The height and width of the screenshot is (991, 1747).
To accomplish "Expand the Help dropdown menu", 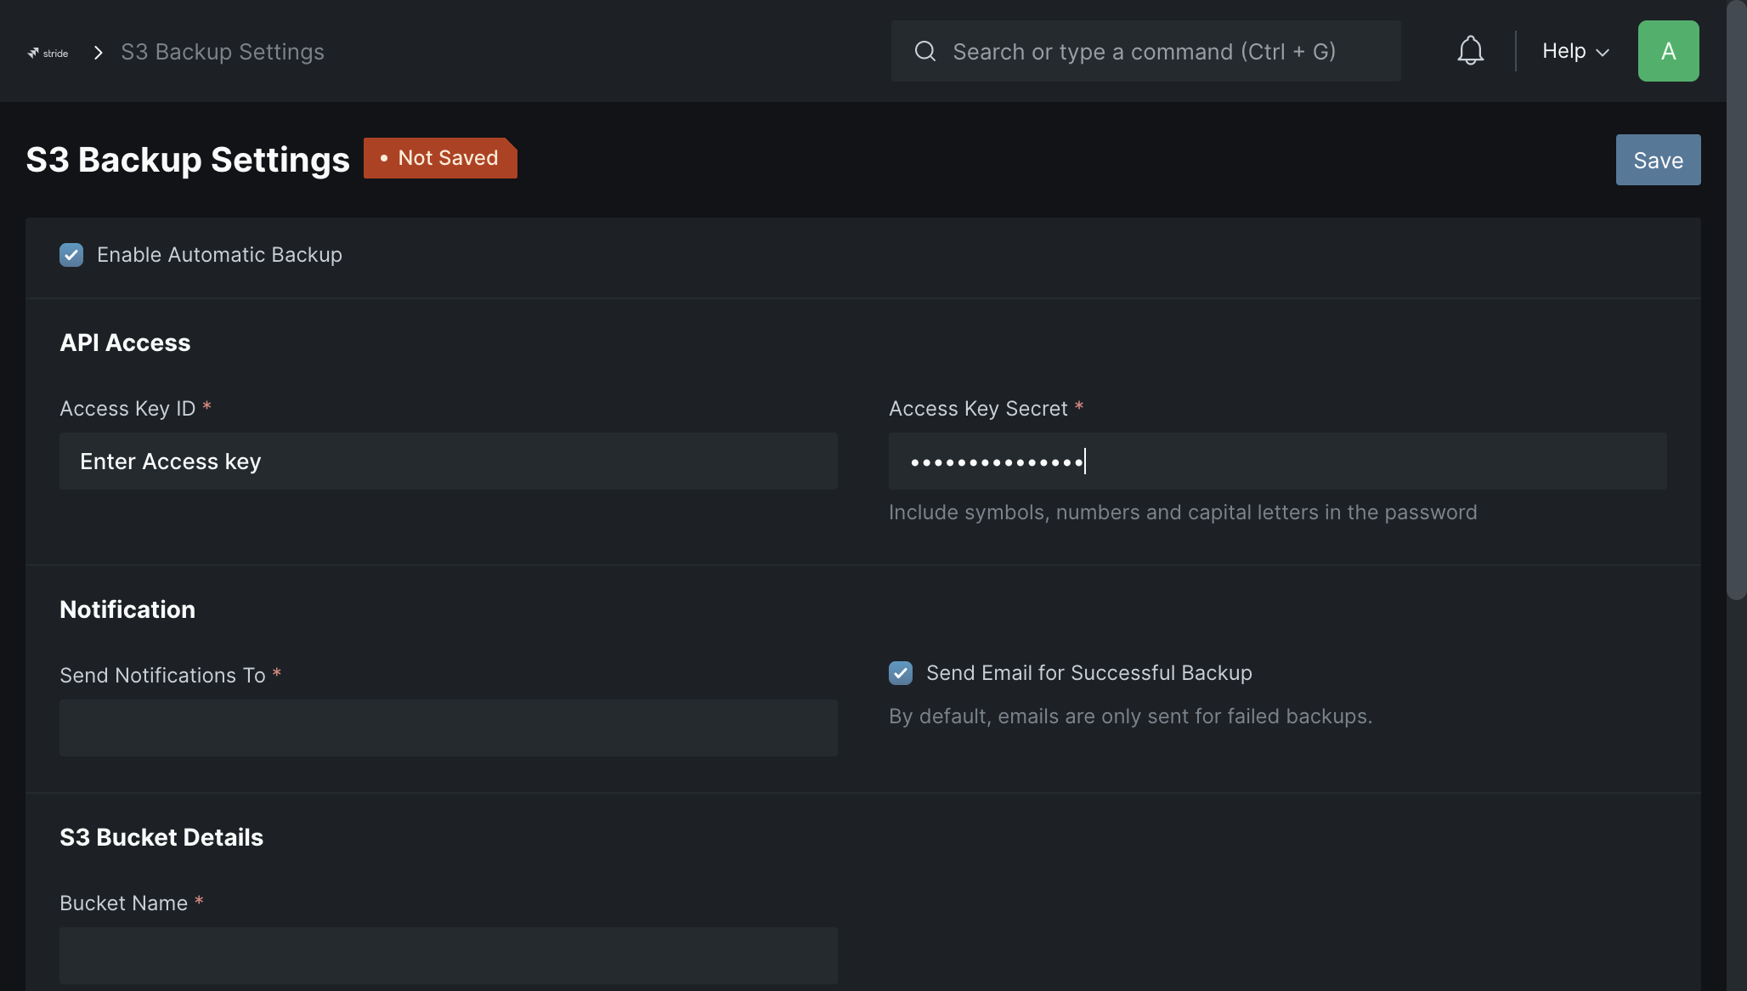I will (1575, 51).
